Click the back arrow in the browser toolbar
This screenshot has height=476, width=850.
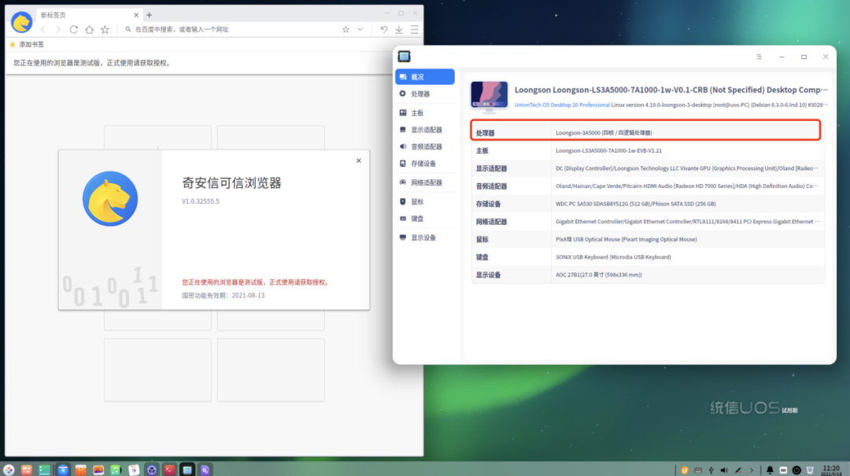(x=42, y=29)
